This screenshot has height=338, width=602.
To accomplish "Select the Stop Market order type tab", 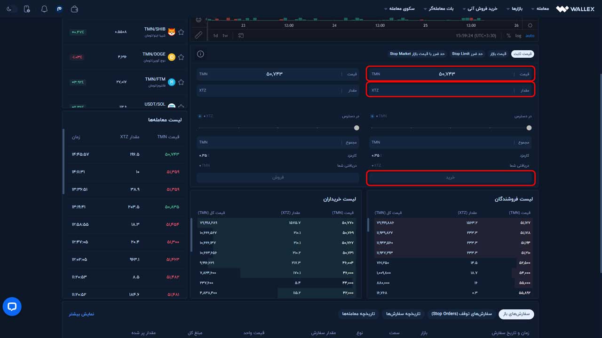I will click(x=418, y=54).
